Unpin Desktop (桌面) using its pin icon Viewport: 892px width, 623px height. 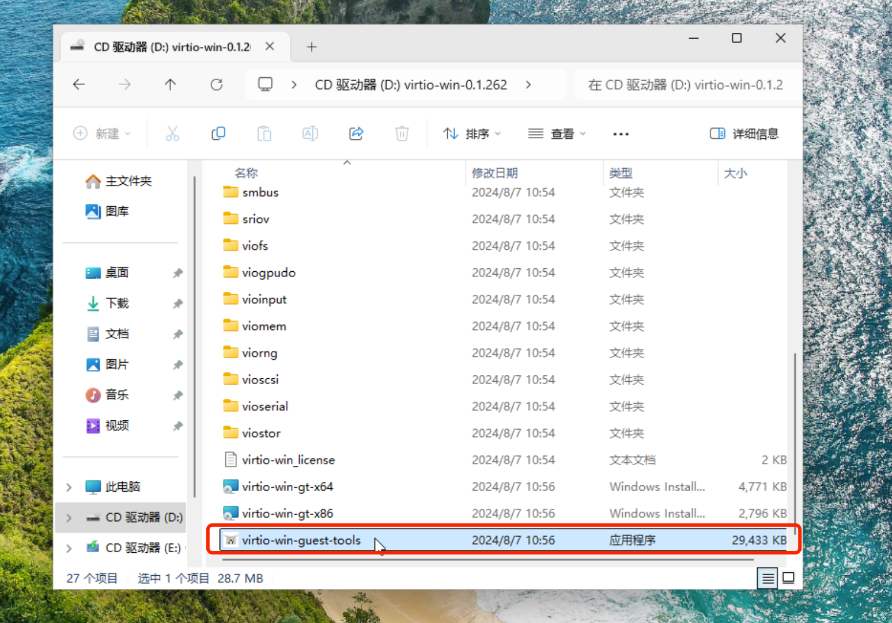point(178,273)
